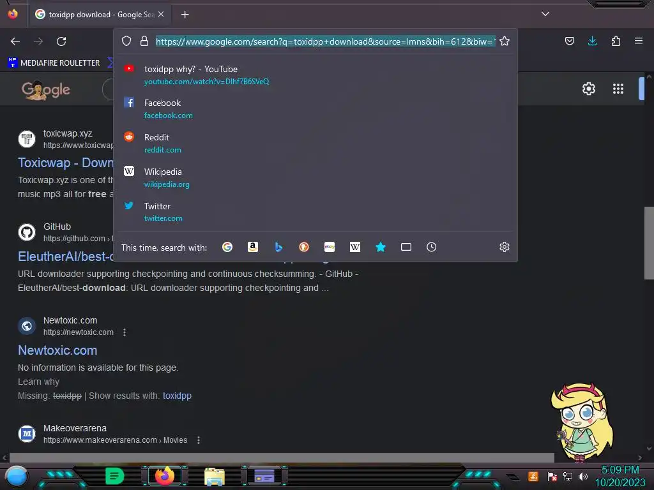The height and width of the screenshot is (490, 654).
Task: Show results with toxidpp link
Action: (177, 396)
